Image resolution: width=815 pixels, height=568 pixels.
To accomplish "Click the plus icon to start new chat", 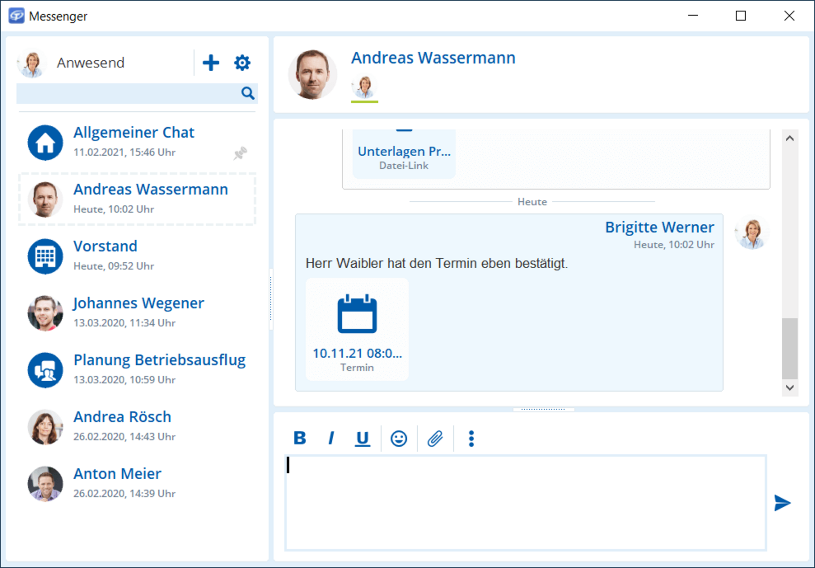I will 211,63.
